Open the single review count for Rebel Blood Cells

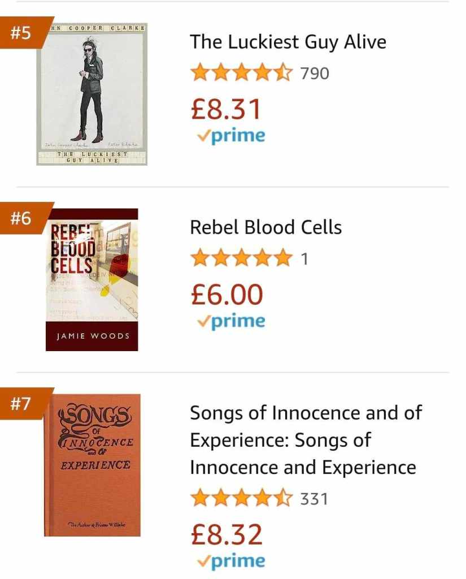pyautogui.click(x=304, y=259)
